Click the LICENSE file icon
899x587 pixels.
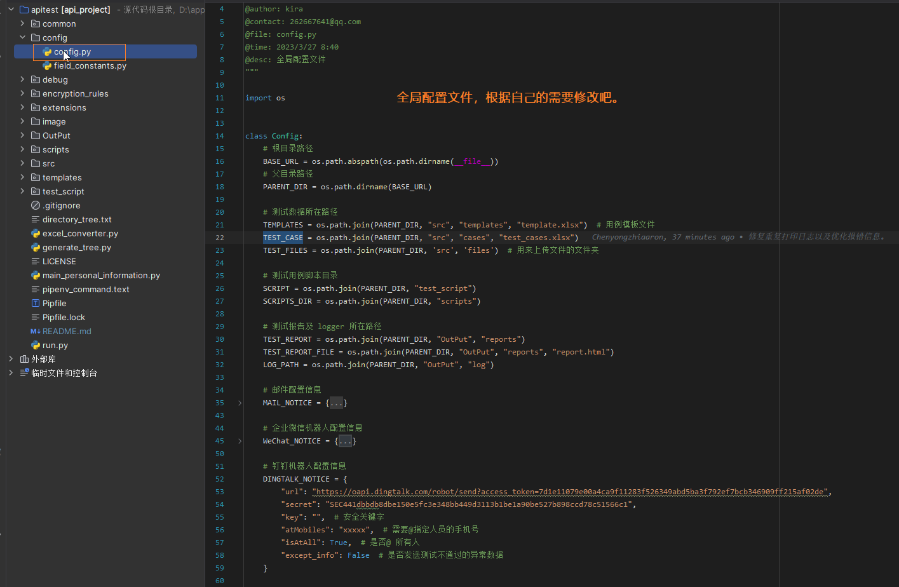click(36, 261)
